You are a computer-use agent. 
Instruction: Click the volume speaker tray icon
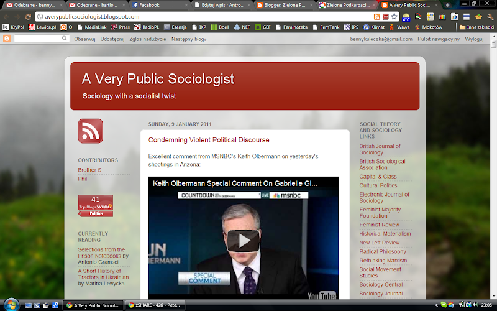pos(475,305)
